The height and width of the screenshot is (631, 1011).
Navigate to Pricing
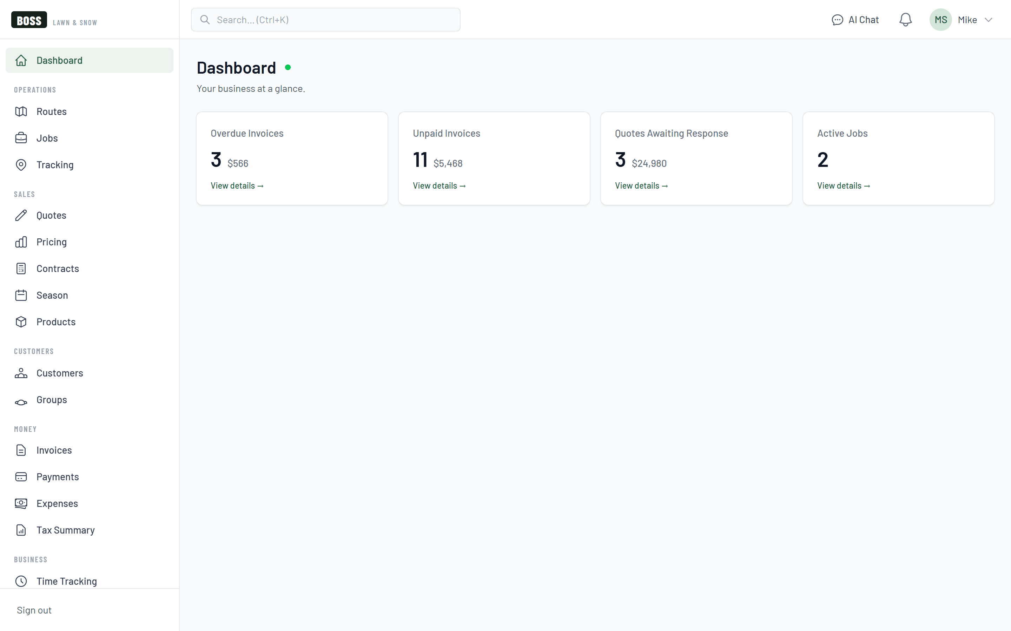coord(90,242)
